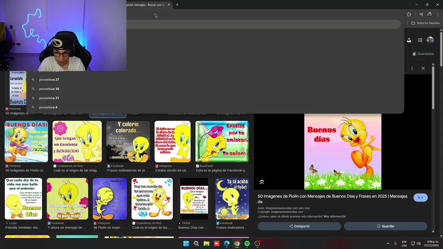Click caption Frases motivadoras de pi...
Viewport: 443px width, 249px height.
[x=128, y=170]
